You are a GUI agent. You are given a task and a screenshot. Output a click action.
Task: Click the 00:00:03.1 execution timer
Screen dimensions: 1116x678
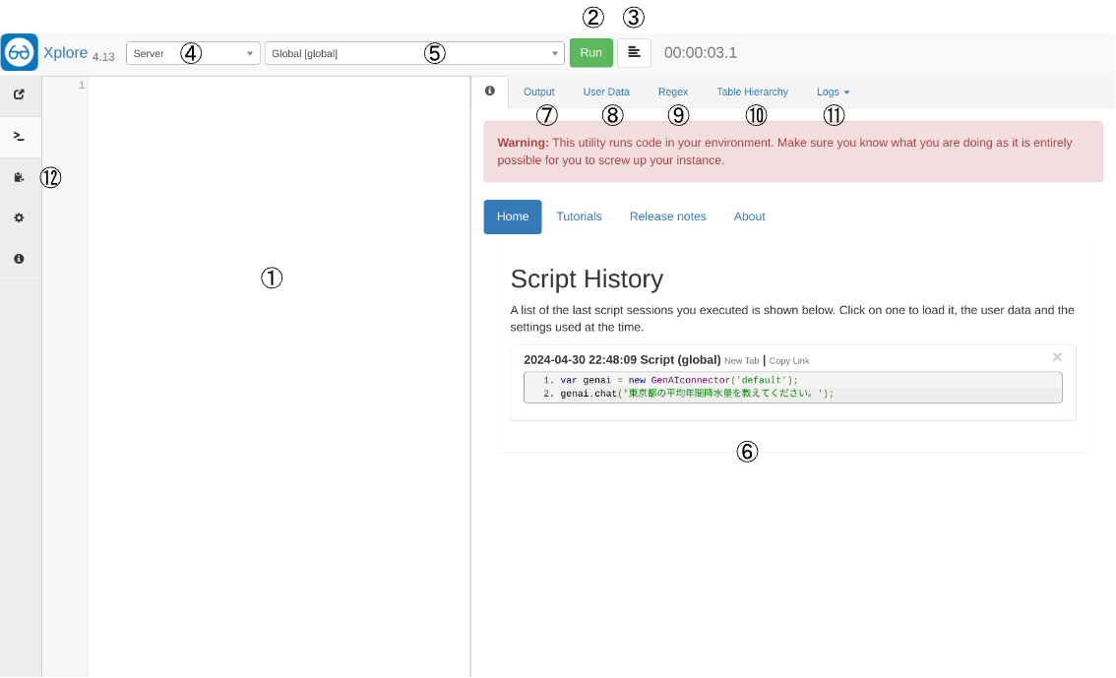tap(701, 53)
